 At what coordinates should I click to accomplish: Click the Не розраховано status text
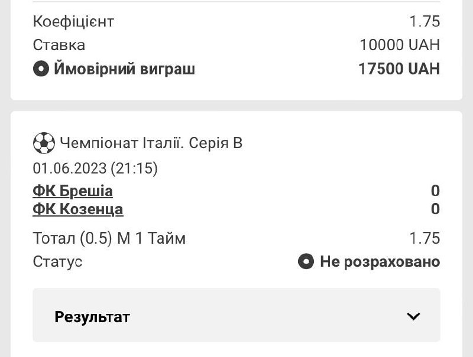(380, 261)
